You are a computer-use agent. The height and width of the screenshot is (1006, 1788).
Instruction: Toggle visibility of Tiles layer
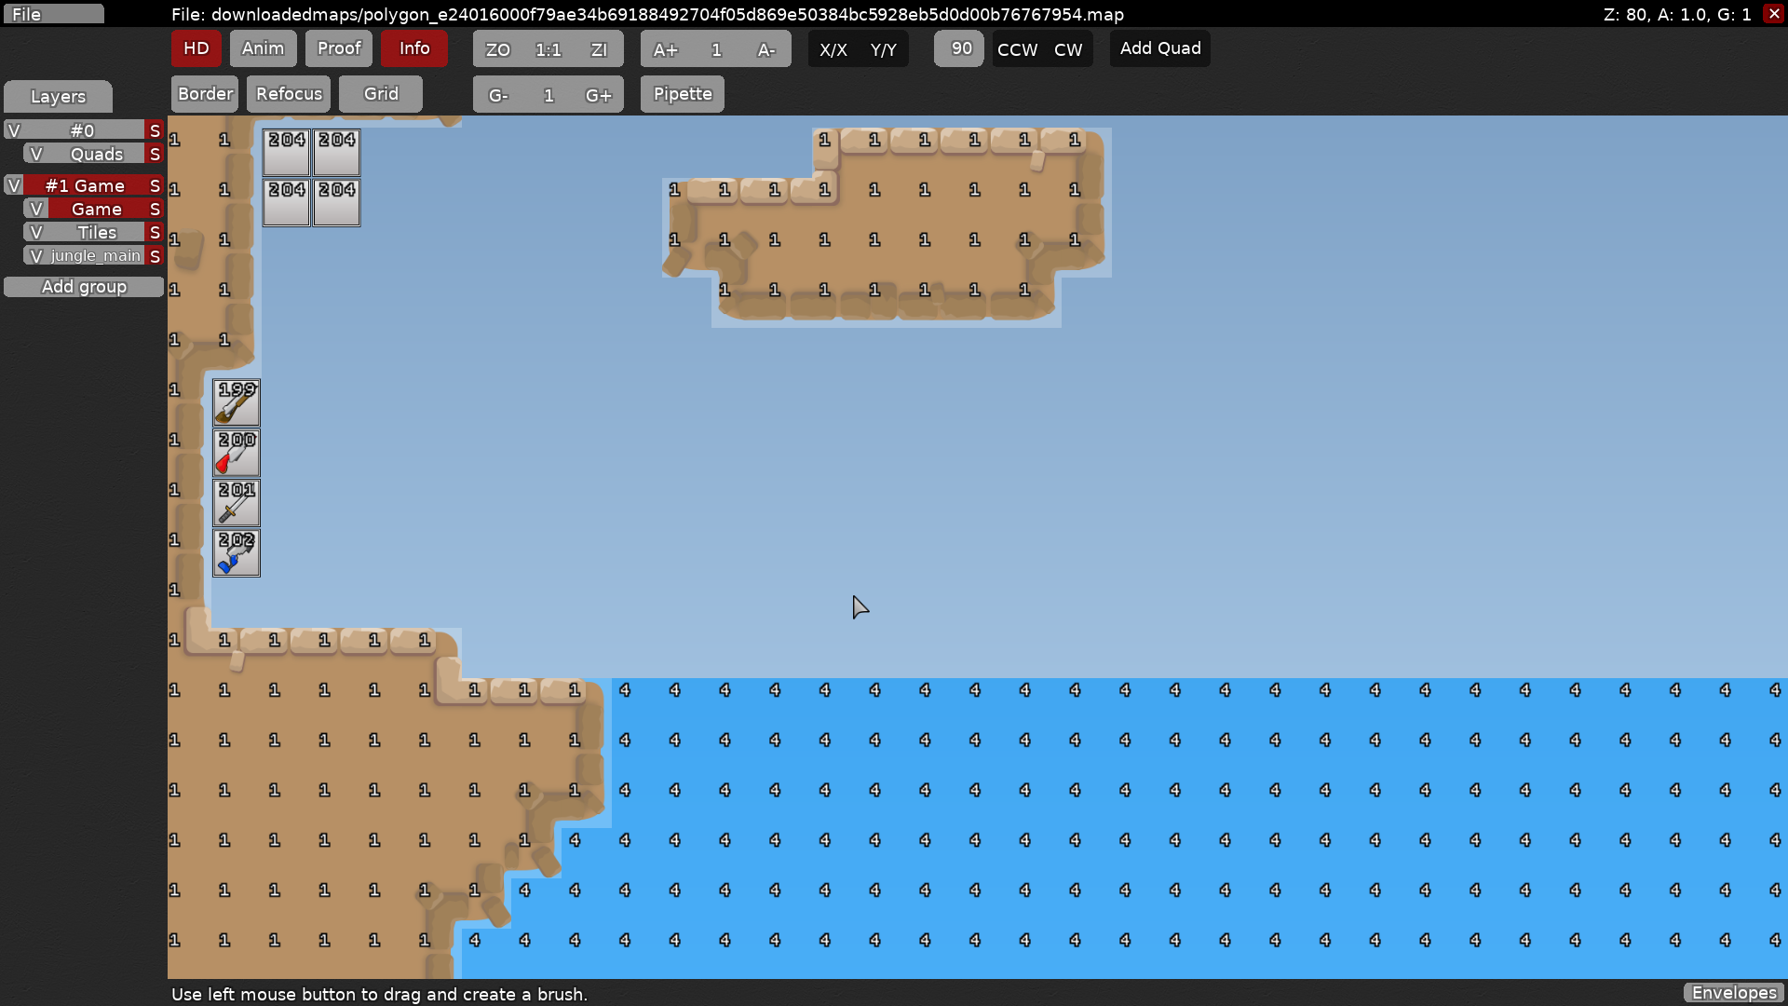pos(35,232)
